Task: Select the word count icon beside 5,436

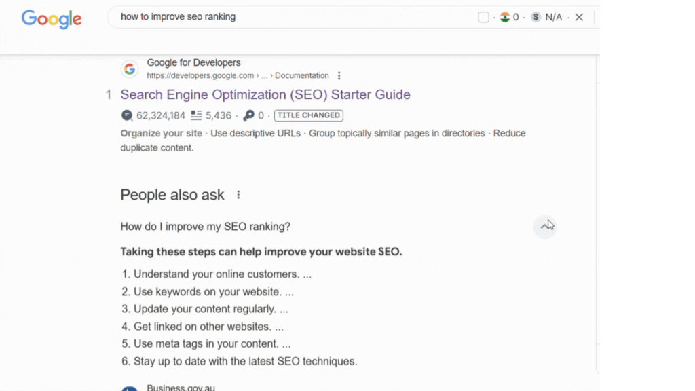Action: (x=196, y=115)
